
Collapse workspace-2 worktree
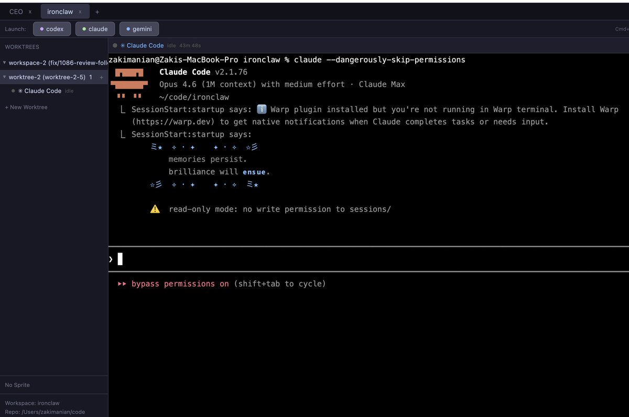click(5, 63)
